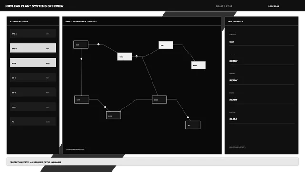Click the LOOP indicator in header
The image size is (305, 172).
click(274, 6)
